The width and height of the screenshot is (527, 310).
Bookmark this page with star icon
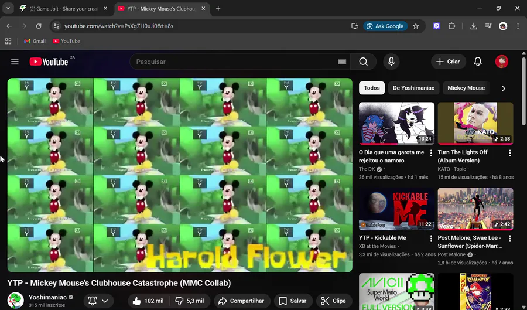click(x=416, y=26)
